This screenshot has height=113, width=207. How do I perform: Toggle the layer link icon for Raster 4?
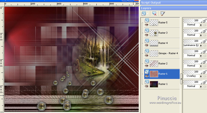click(204, 41)
